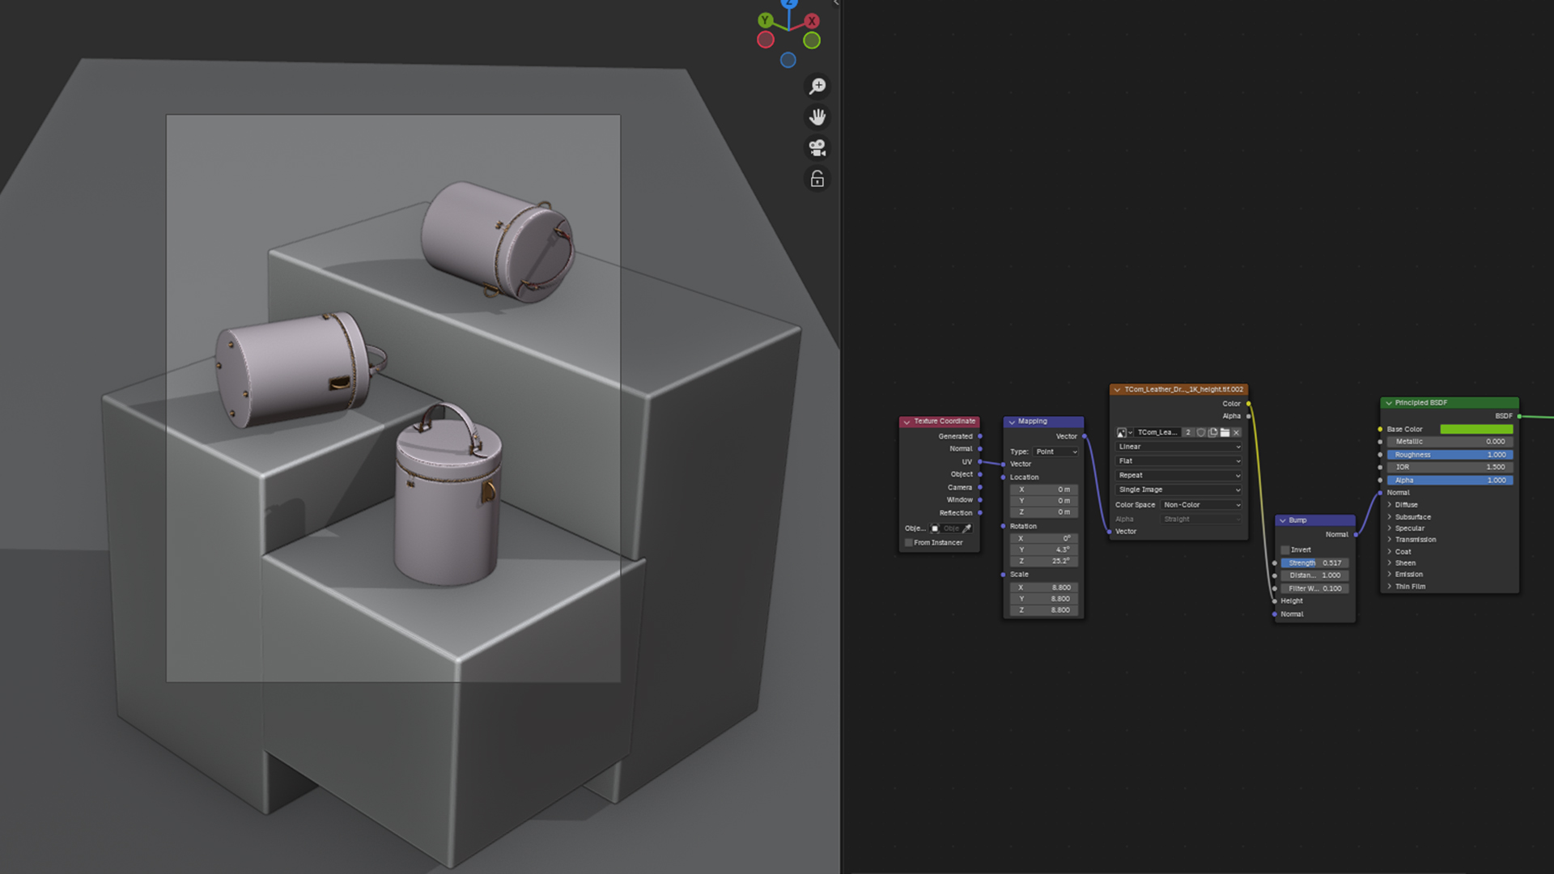Enable the Bump Invert checkbox
Viewport: 1554px width, 874px height.
tap(1285, 550)
